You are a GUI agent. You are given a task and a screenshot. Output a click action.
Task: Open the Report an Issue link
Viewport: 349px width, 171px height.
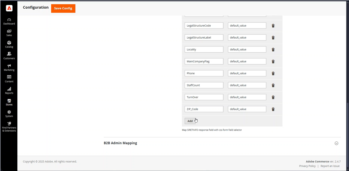(x=330, y=166)
